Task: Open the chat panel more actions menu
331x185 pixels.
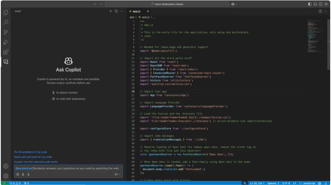Action: [x=122, y=11]
